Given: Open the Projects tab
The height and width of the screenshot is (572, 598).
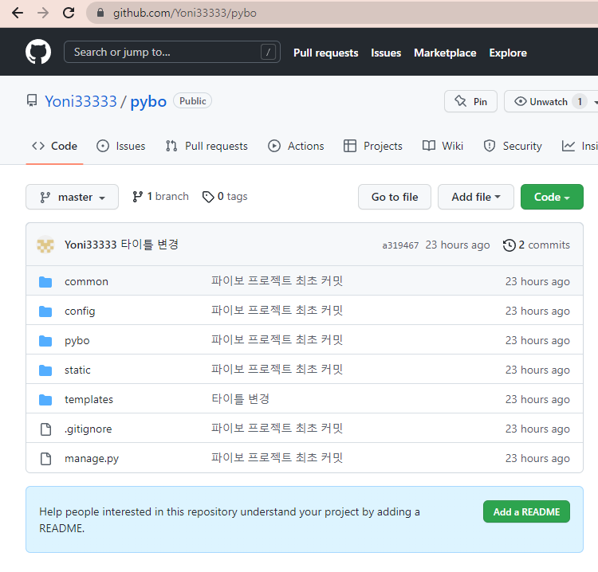Looking at the screenshot, I should (373, 146).
